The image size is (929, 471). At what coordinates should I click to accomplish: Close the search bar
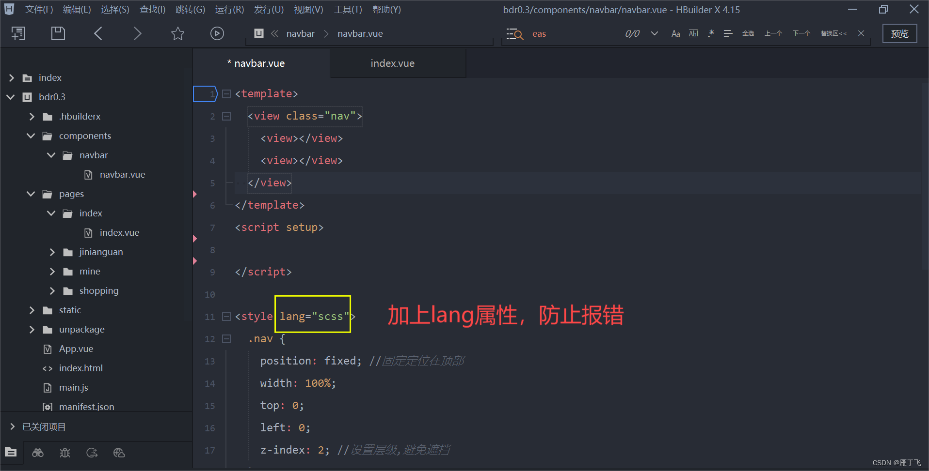pyautogui.click(x=861, y=33)
